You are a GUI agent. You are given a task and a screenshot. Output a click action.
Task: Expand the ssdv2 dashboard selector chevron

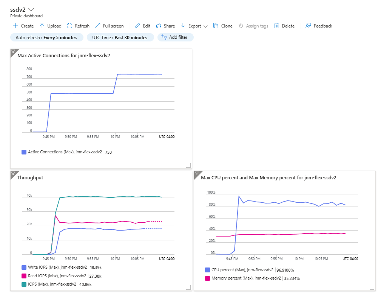pos(31,10)
